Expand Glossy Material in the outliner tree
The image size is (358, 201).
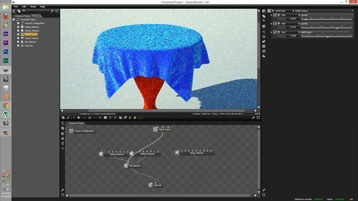click(18, 38)
